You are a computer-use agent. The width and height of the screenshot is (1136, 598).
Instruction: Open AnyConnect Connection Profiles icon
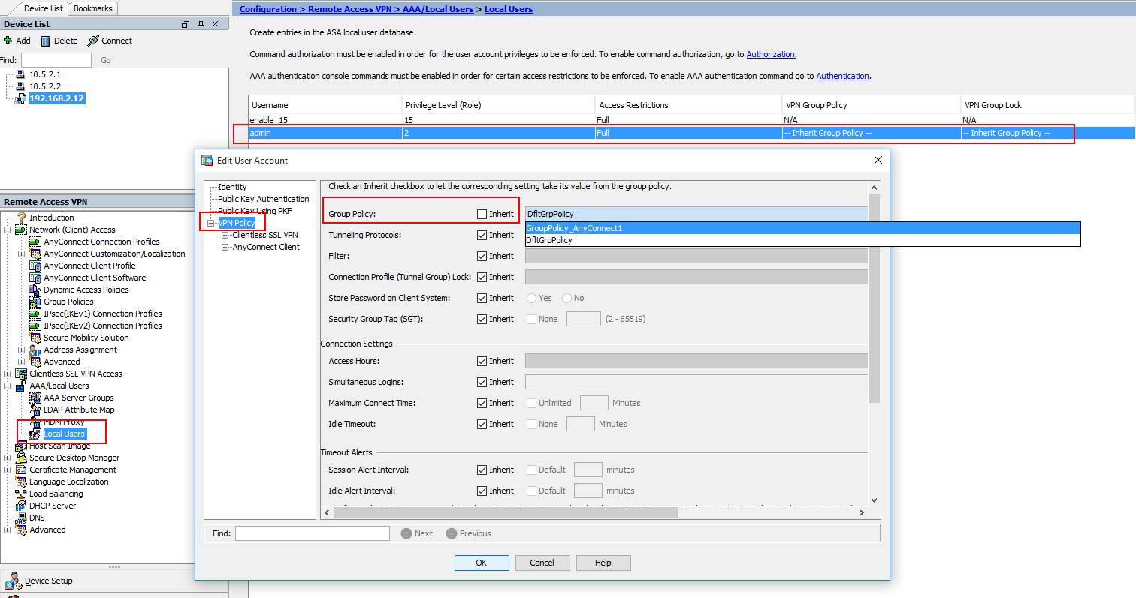coord(35,242)
